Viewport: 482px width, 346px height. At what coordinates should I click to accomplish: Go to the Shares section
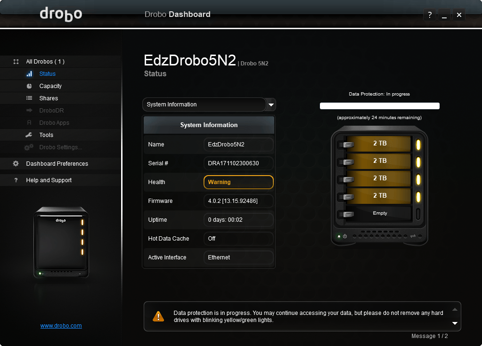(x=49, y=98)
